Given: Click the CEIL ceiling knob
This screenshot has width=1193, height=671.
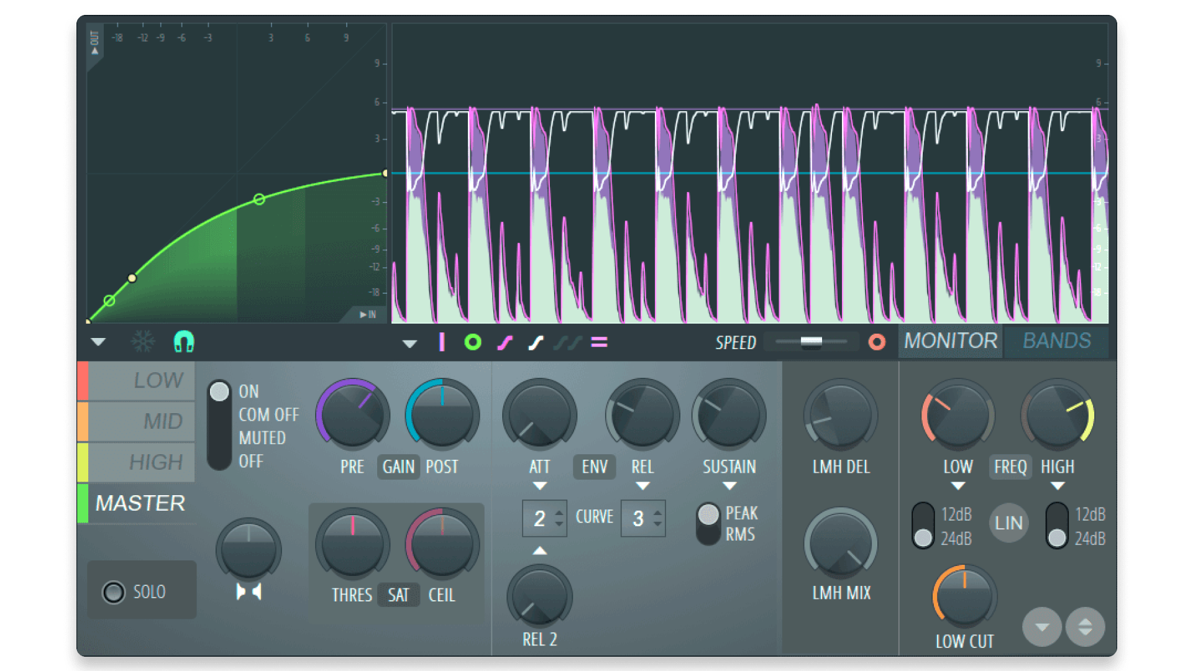Looking at the screenshot, I should (442, 544).
